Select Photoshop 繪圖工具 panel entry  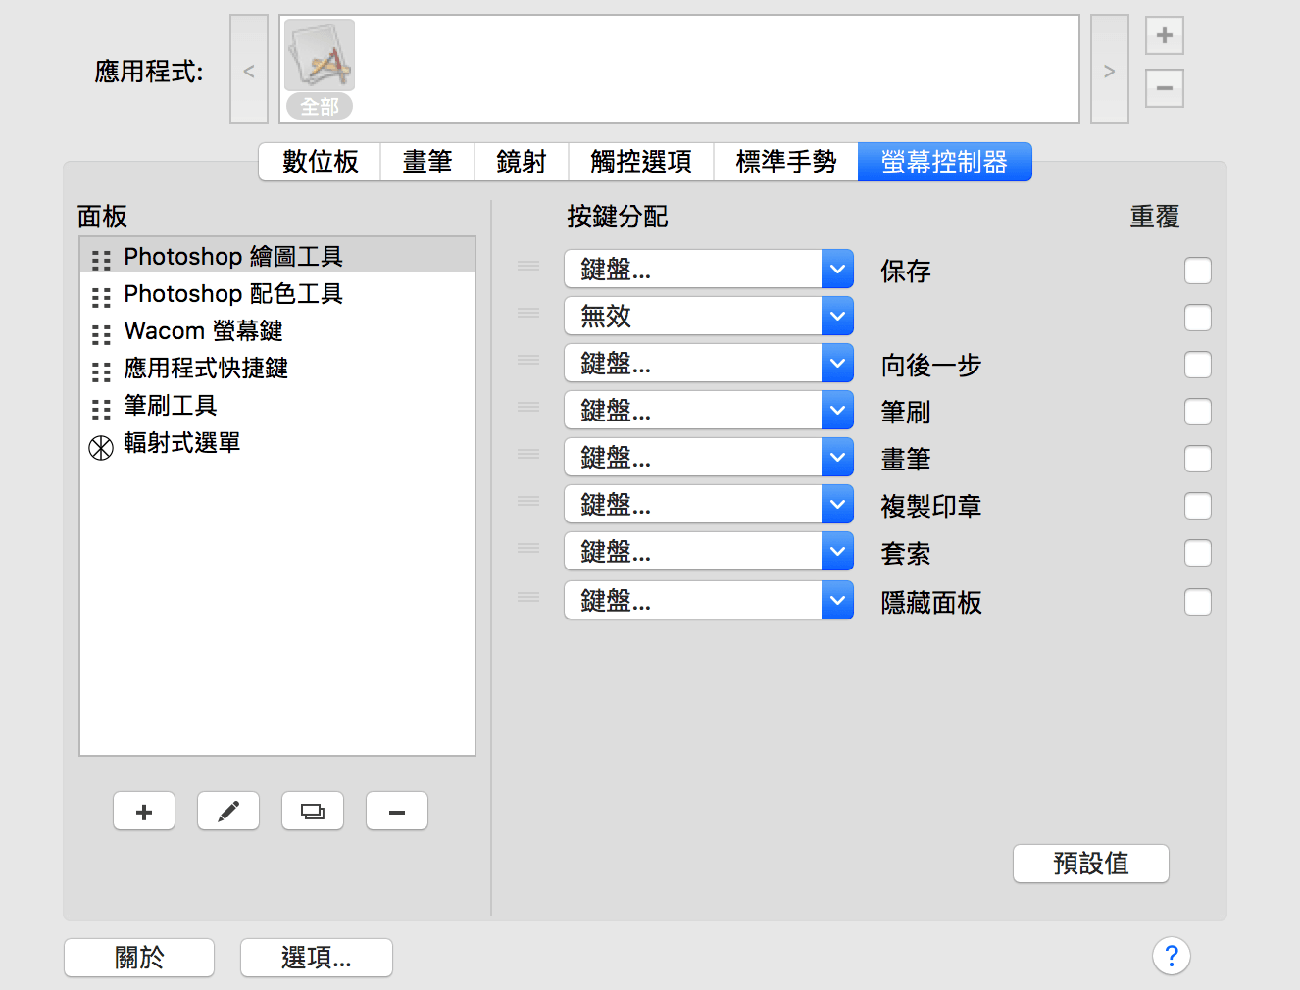tap(277, 257)
